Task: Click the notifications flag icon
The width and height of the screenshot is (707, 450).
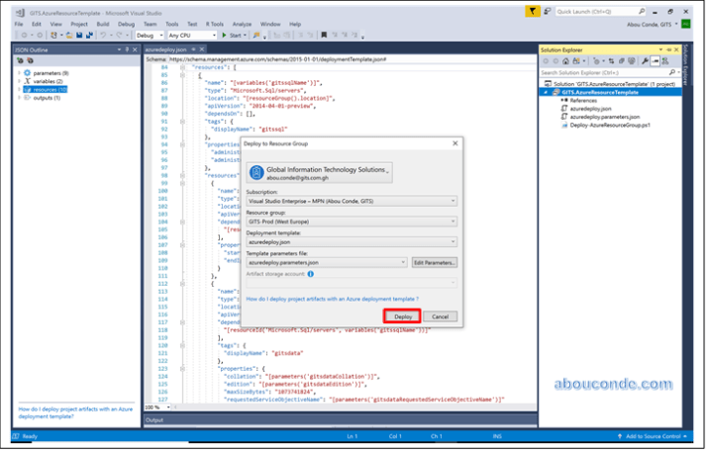Action: point(533,10)
